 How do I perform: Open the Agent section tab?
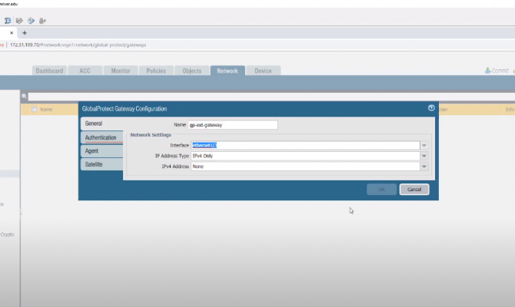pyautogui.click(x=102, y=151)
